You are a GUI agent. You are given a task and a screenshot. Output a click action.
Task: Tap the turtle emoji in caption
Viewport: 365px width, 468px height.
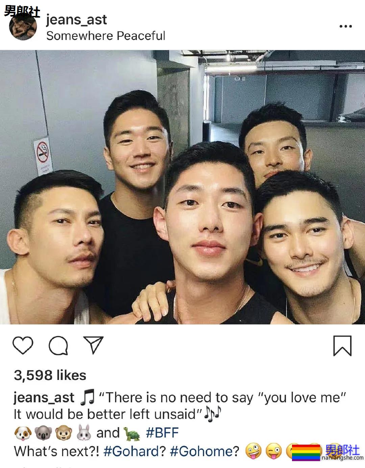pos(132,433)
